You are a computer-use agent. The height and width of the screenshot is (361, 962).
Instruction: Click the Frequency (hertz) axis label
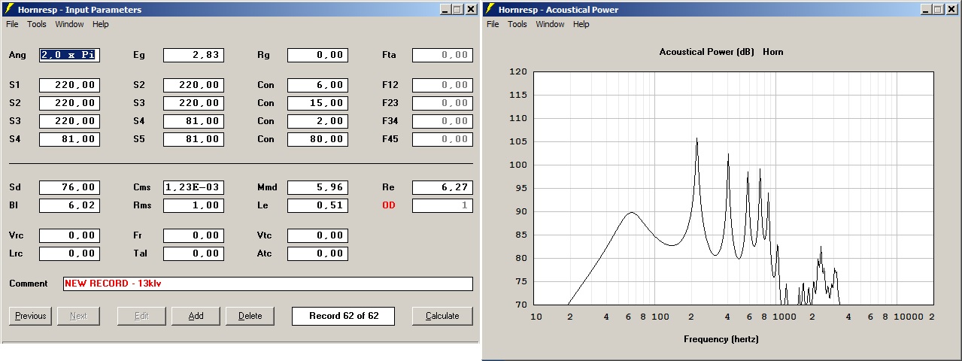(x=721, y=339)
